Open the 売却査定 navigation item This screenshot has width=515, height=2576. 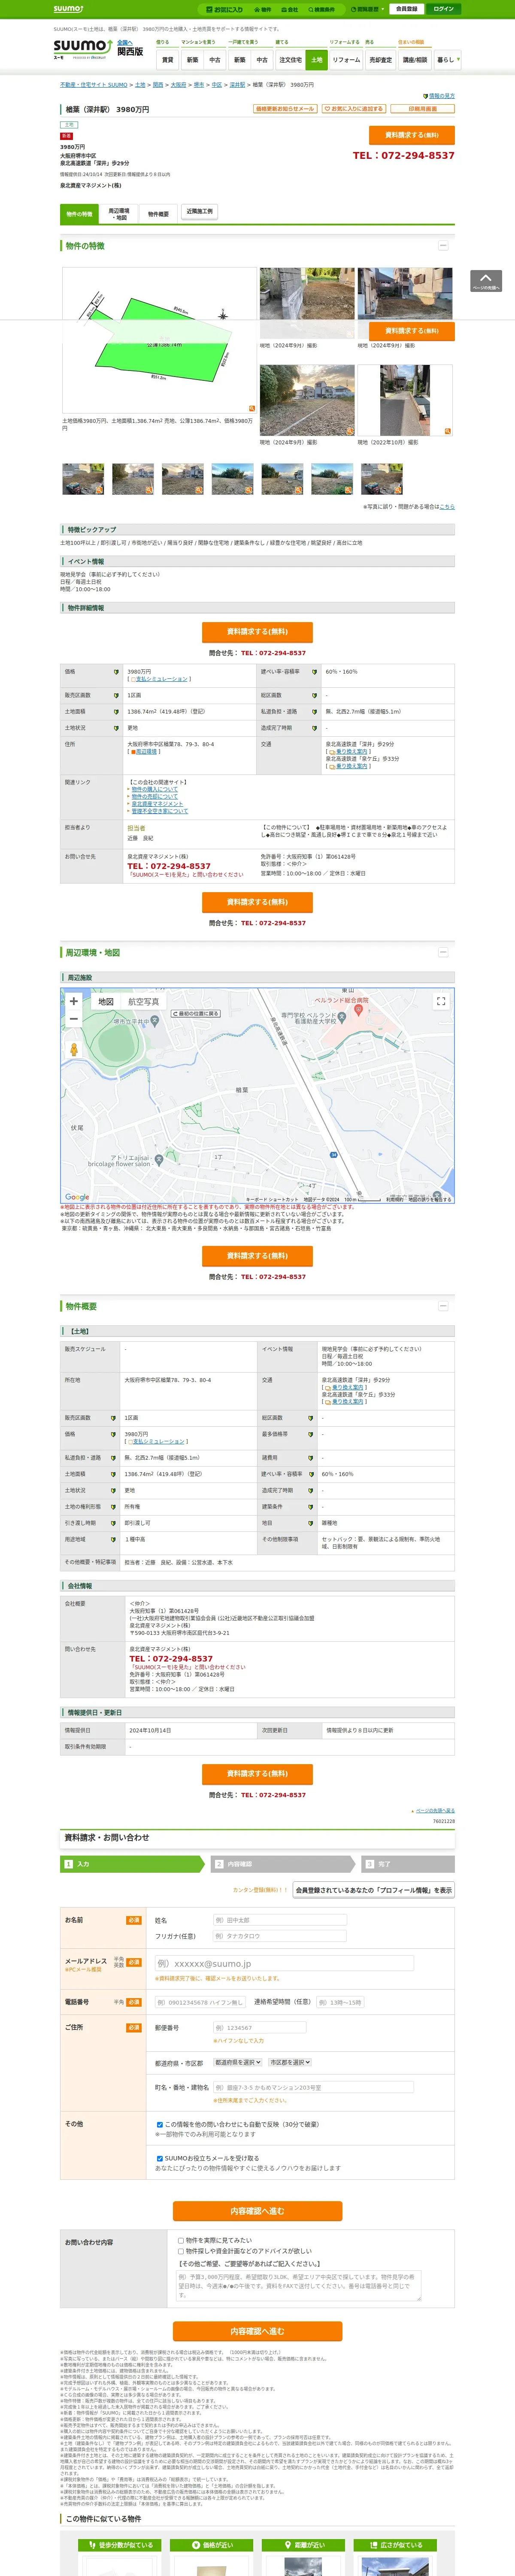pos(381,60)
